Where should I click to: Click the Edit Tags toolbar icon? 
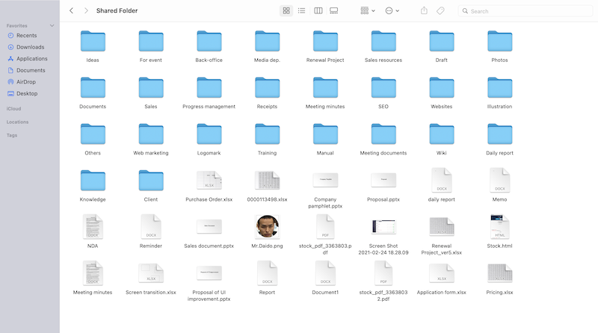441,11
